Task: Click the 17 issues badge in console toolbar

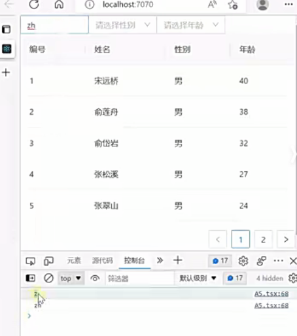Action: pyautogui.click(x=235, y=278)
